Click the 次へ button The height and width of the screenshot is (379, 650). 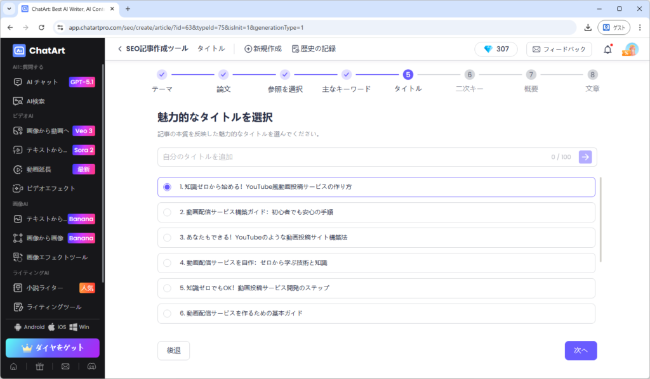click(x=580, y=350)
